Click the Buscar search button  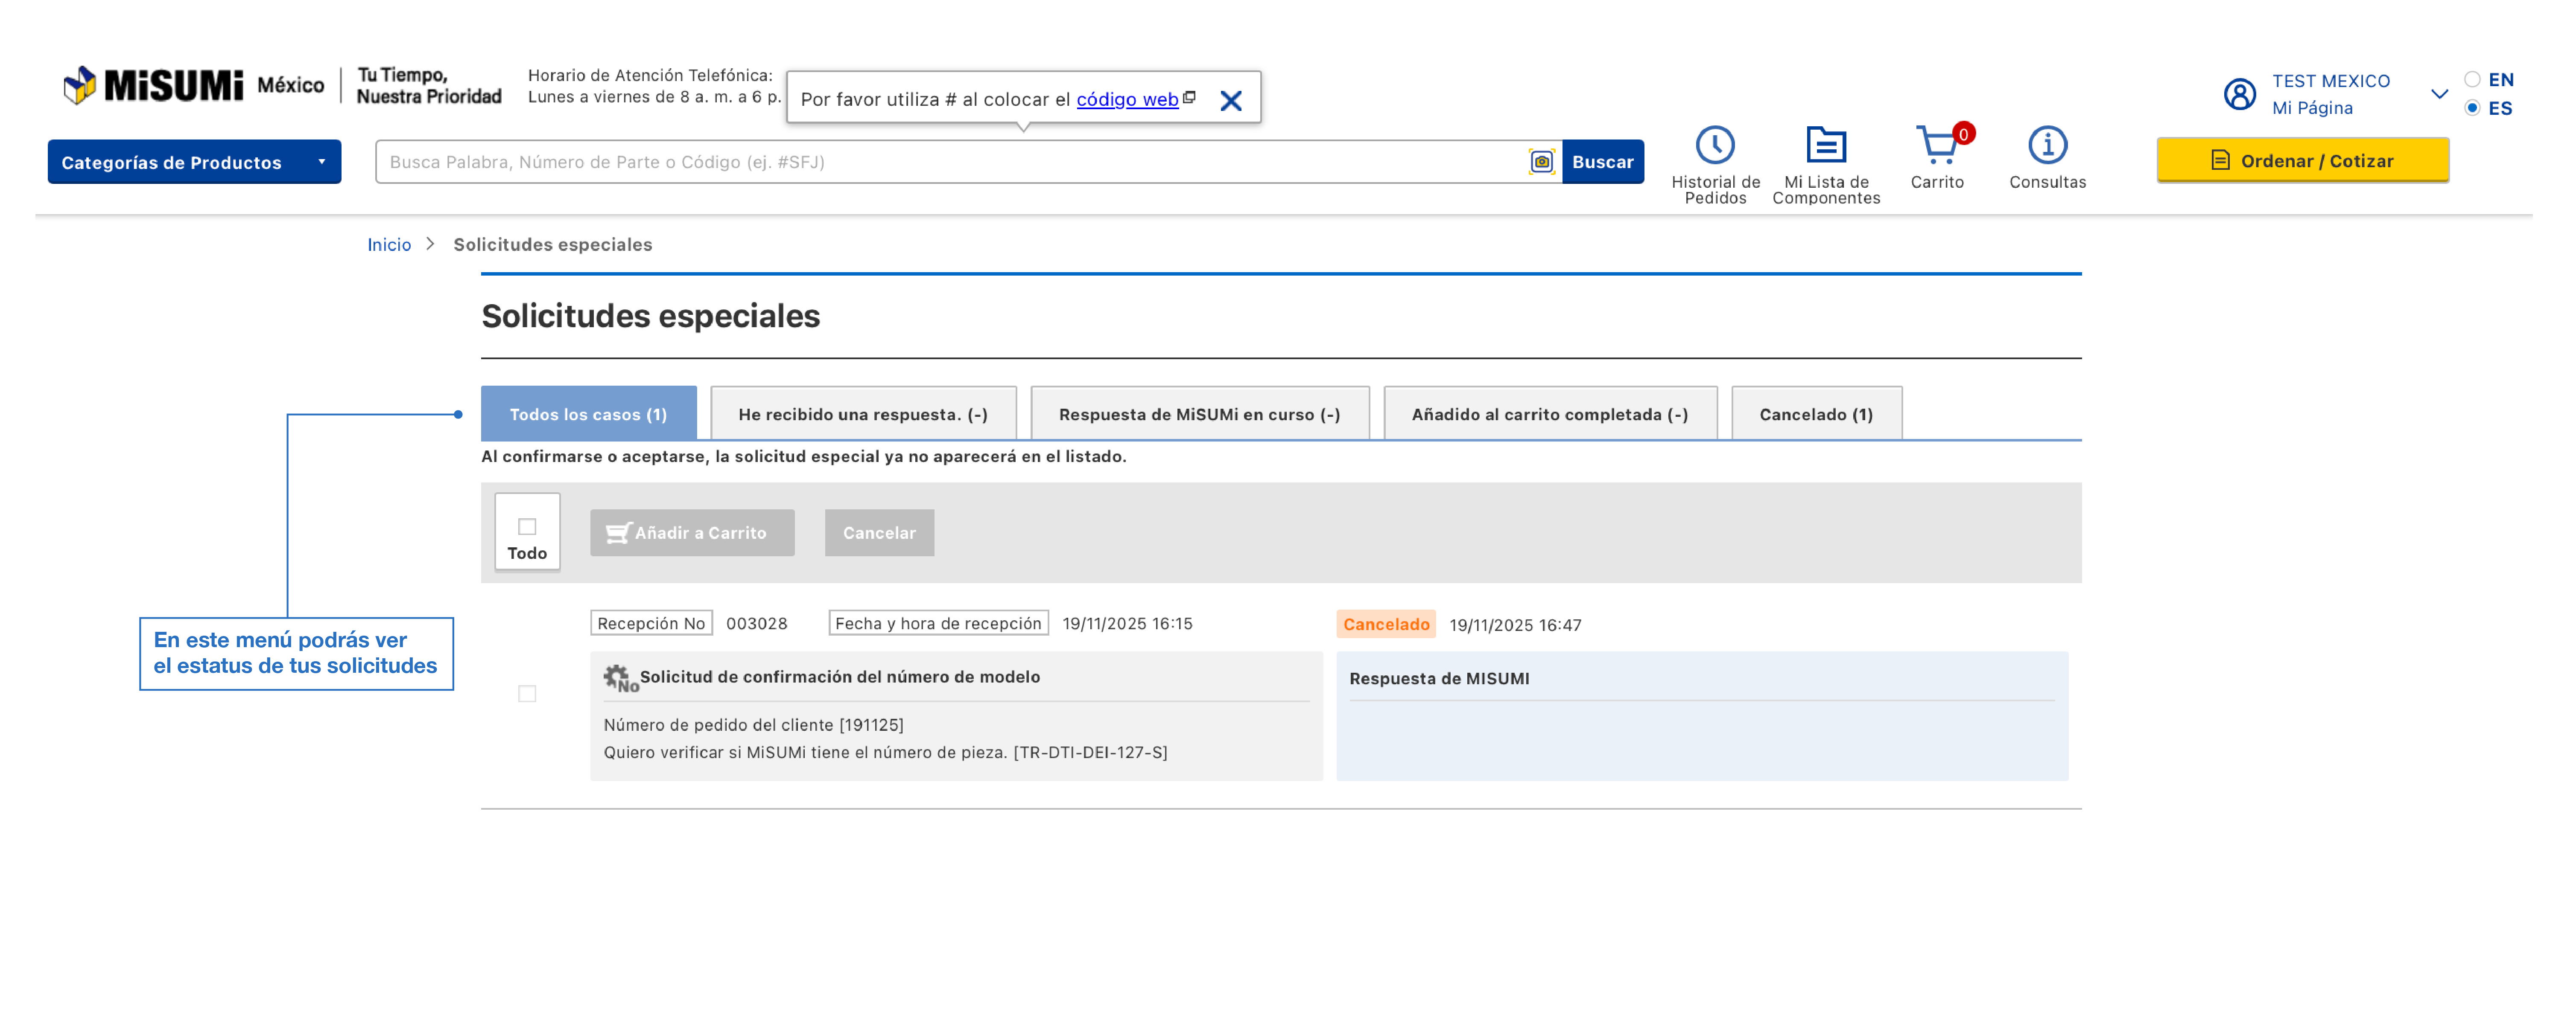click(x=1602, y=162)
